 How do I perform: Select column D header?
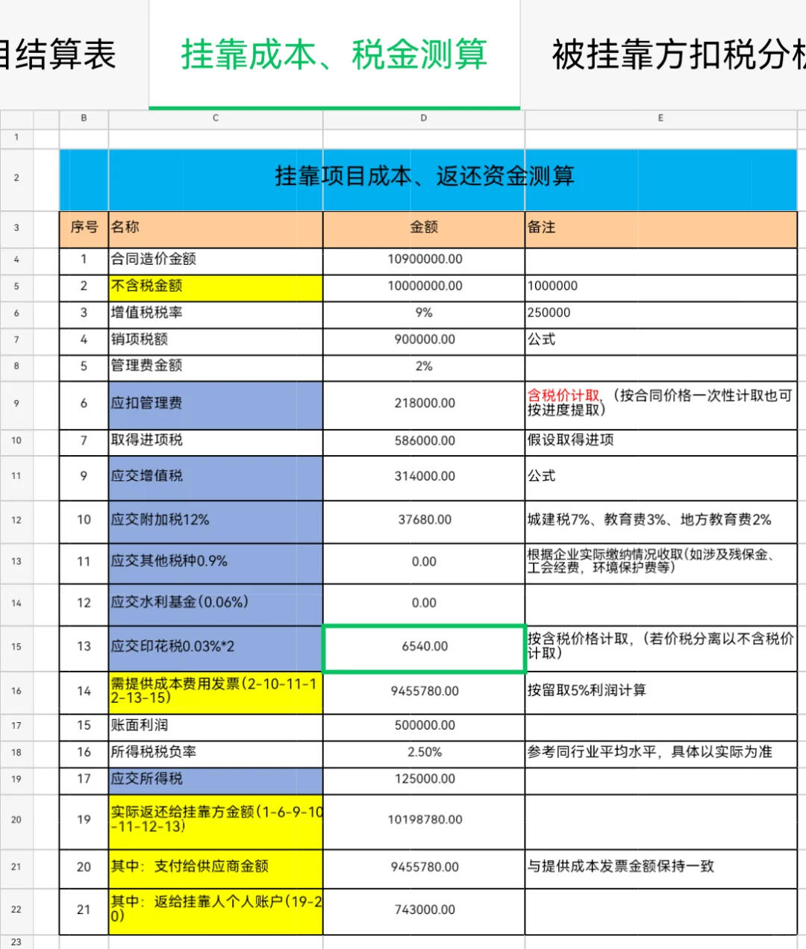[x=424, y=118]
